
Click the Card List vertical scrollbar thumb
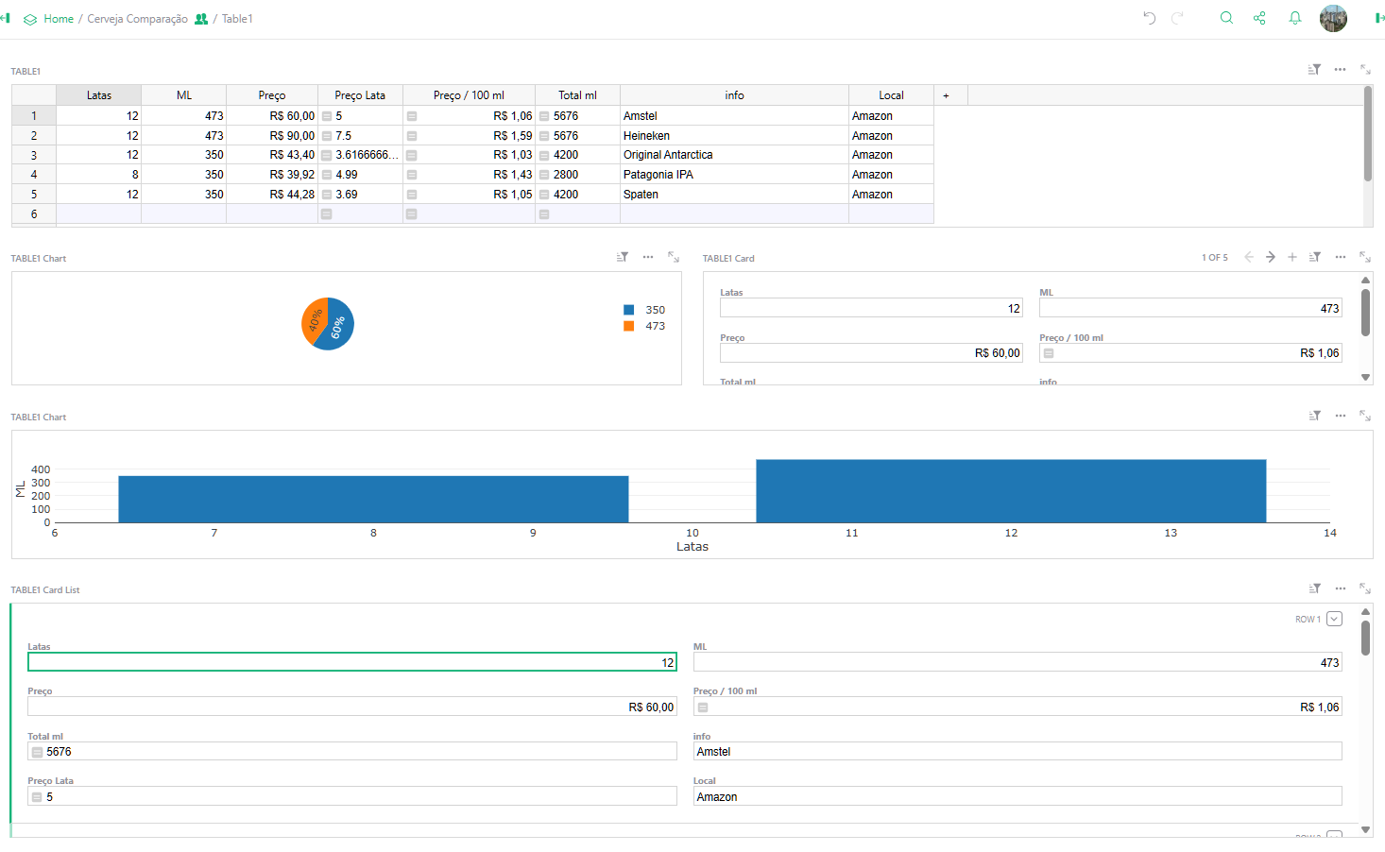point(1365,637)
